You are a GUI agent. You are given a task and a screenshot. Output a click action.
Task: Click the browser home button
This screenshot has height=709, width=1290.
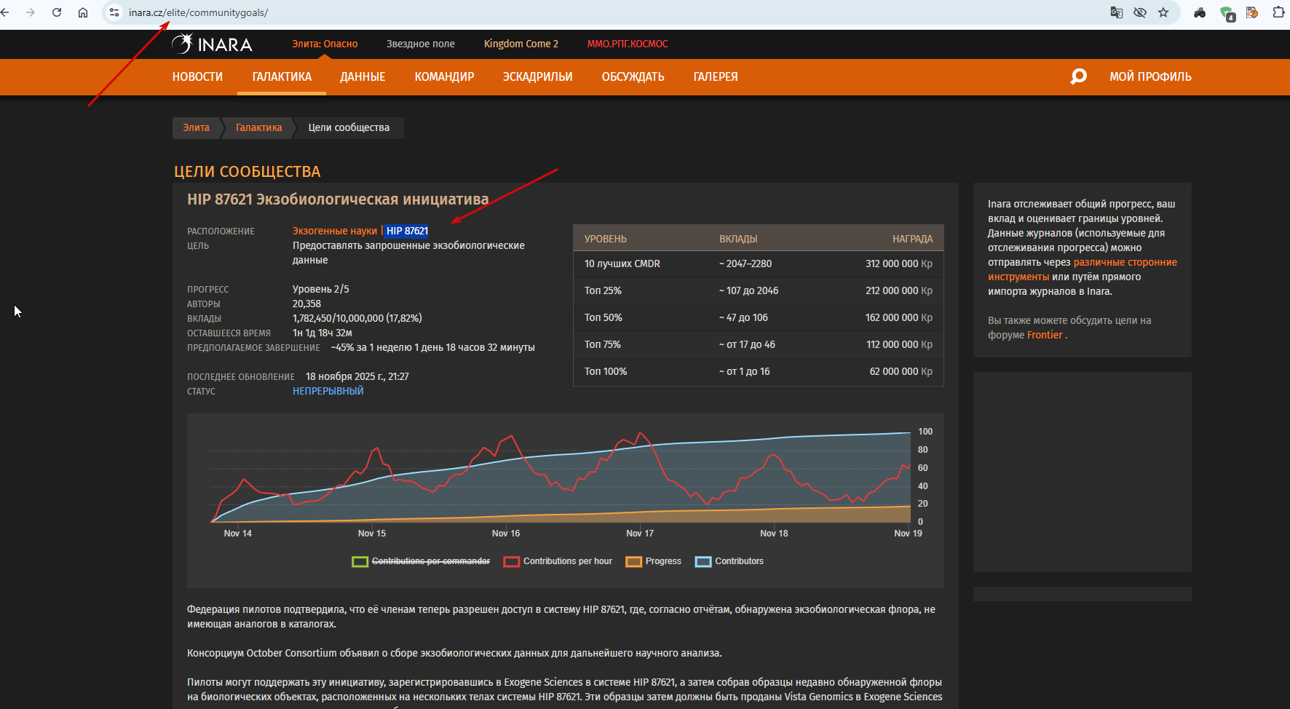[83, 12]
